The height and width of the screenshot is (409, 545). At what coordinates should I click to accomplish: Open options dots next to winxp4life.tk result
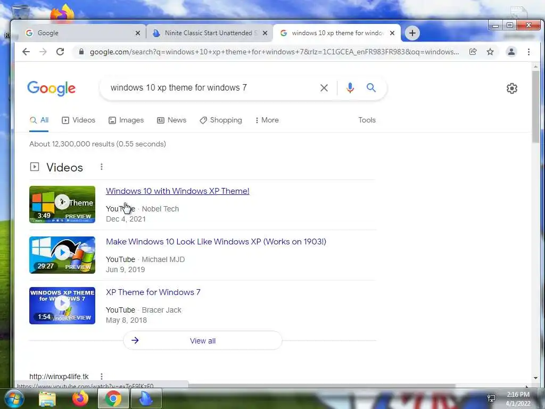pyautogui.click(x=102, y=377)
